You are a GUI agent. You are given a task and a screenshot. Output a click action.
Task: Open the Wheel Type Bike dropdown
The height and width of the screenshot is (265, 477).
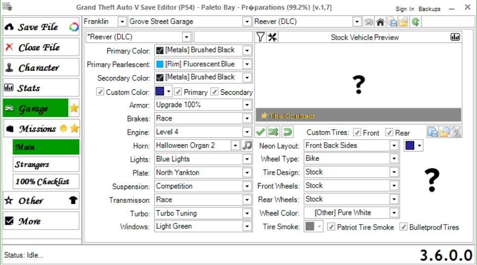[394, 158]
